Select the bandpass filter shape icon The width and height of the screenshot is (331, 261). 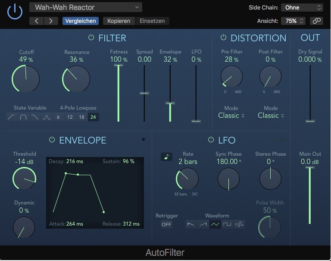(23, 117)
